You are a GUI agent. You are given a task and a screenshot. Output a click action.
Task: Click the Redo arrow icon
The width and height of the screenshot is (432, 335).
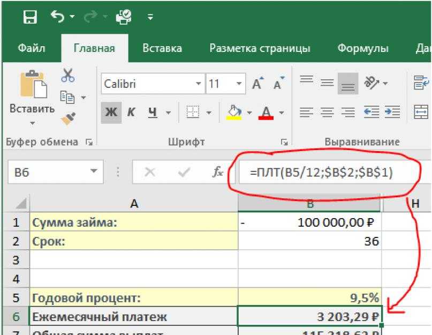[x=90, y=17]
